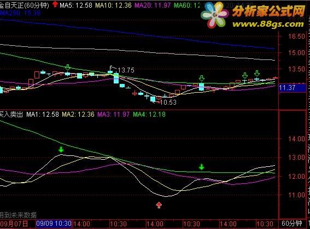The image size is (310, 229).
Task: Click the flower logo of 分析家公式网
Action: click(214, 15)
